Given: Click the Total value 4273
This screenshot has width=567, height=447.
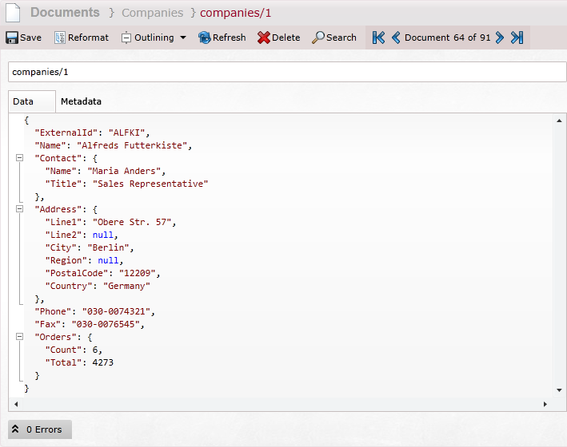Looking at the screenshot, I should click(x=102, y=362).
